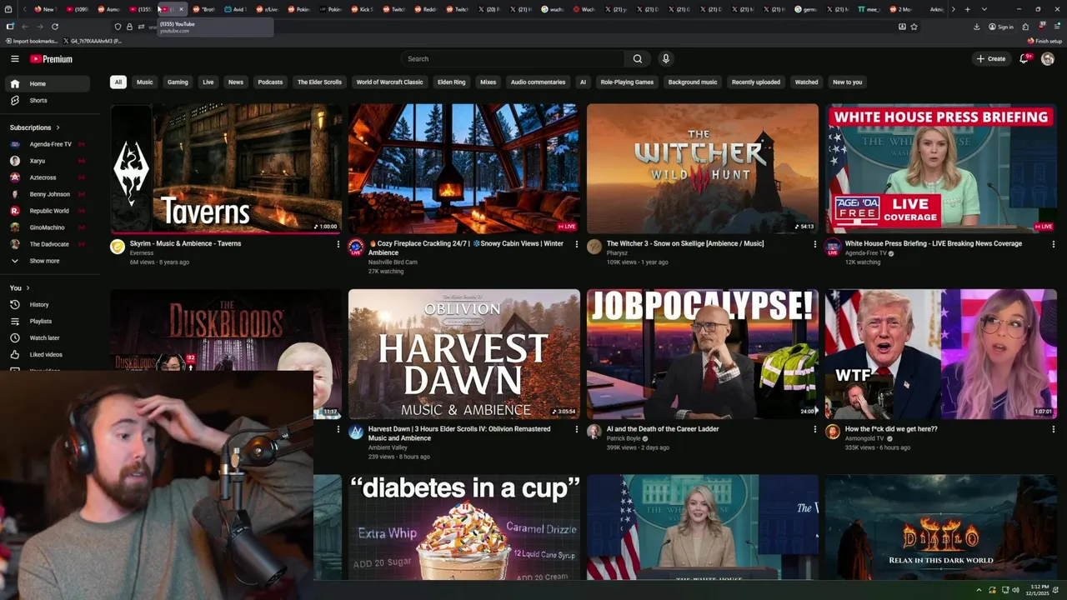Bookmark this page with the star icon
Image resolution: width=1067 pixels, height=600 pixels.
(914, 27)
